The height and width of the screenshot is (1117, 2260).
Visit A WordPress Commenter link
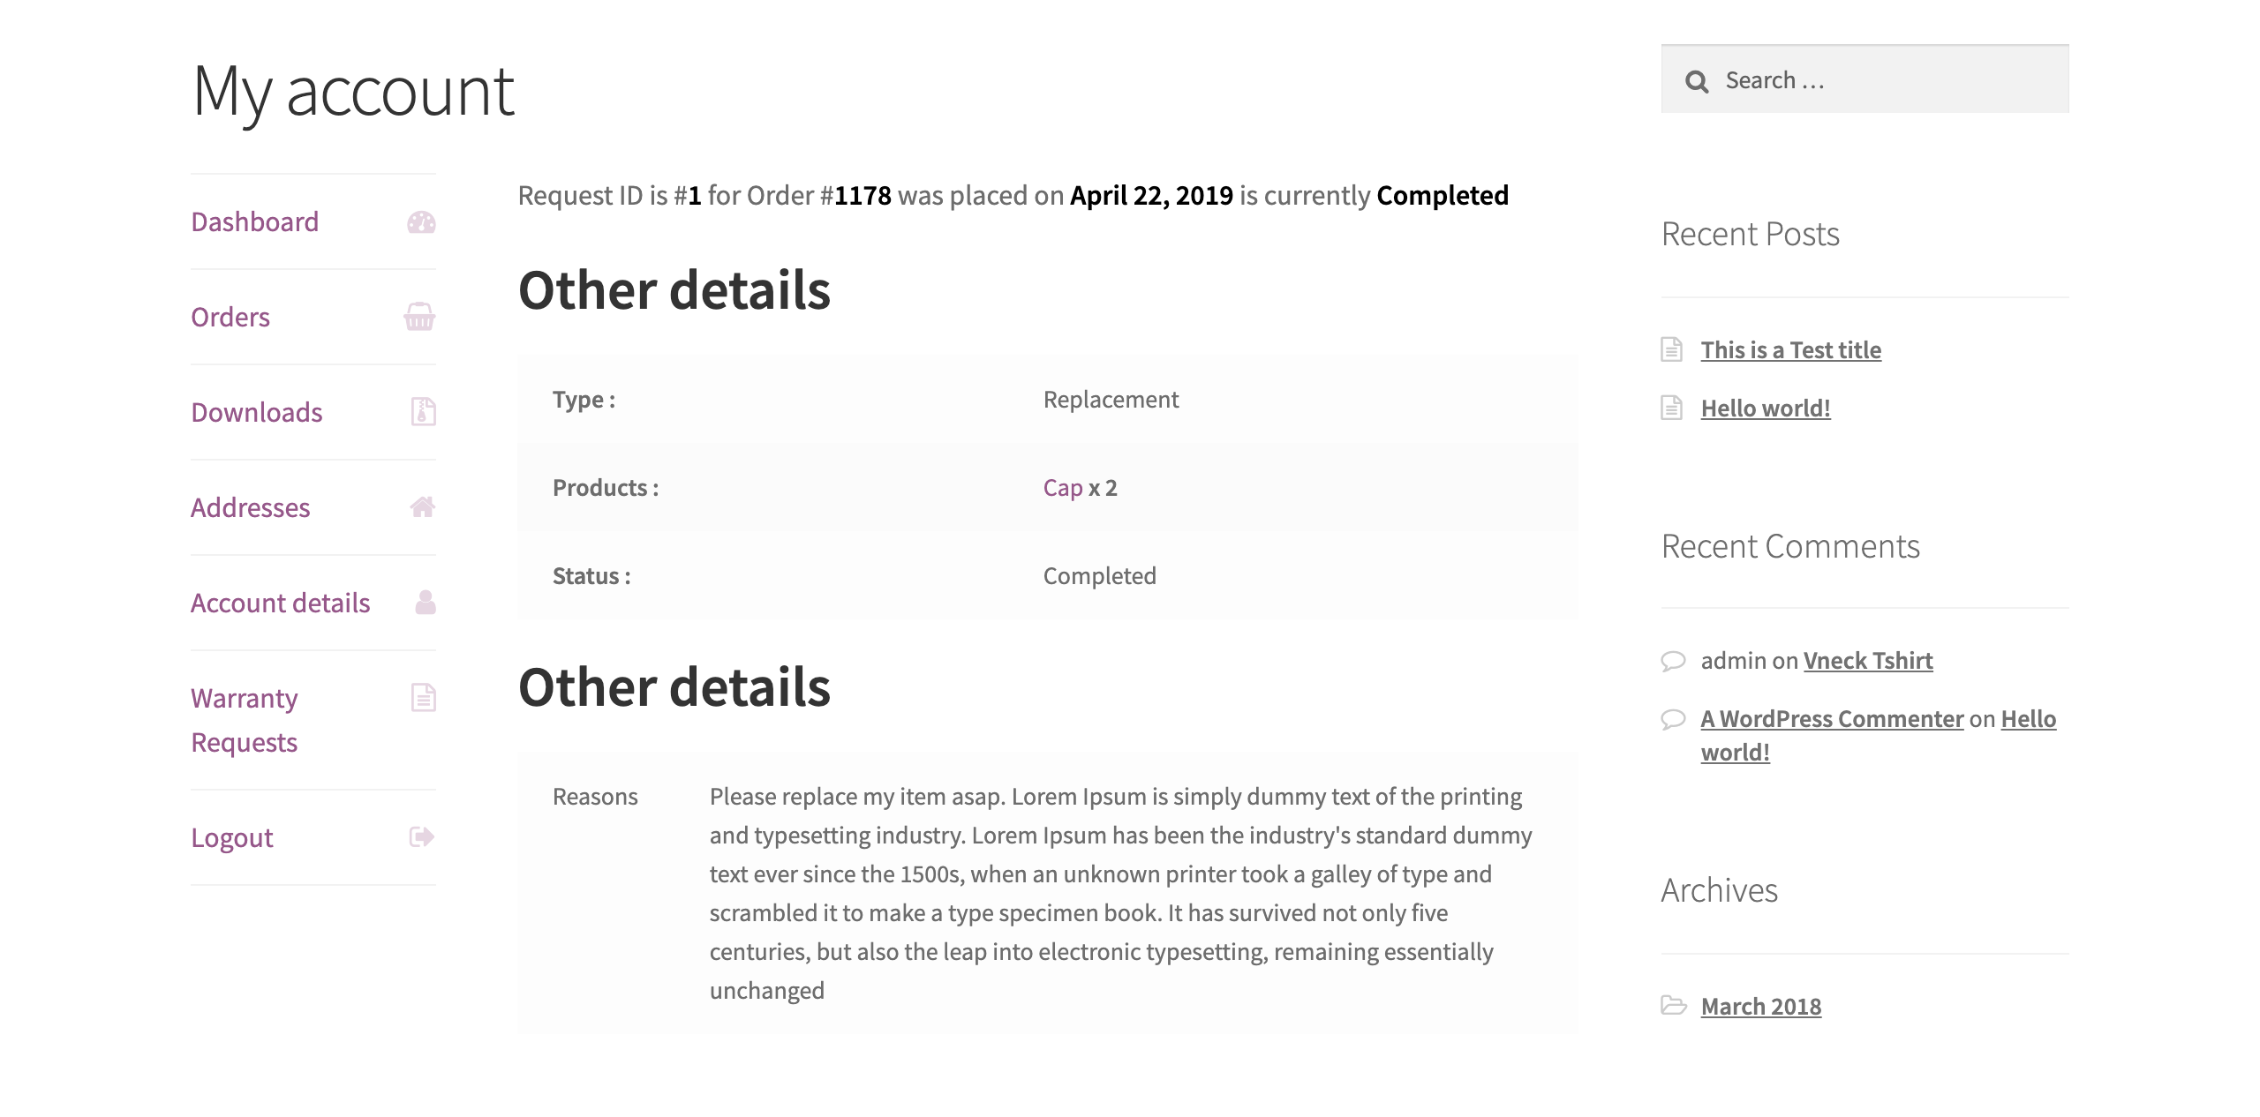tap(1832, 719)
